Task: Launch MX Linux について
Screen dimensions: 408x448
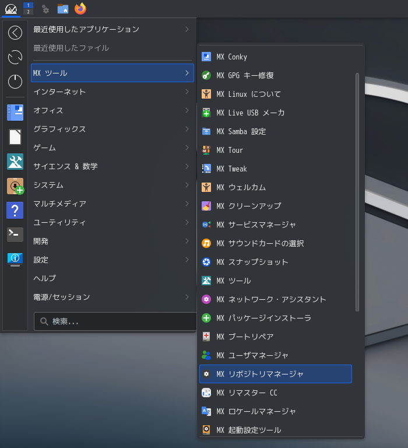Action: click(x=276, y=94)
